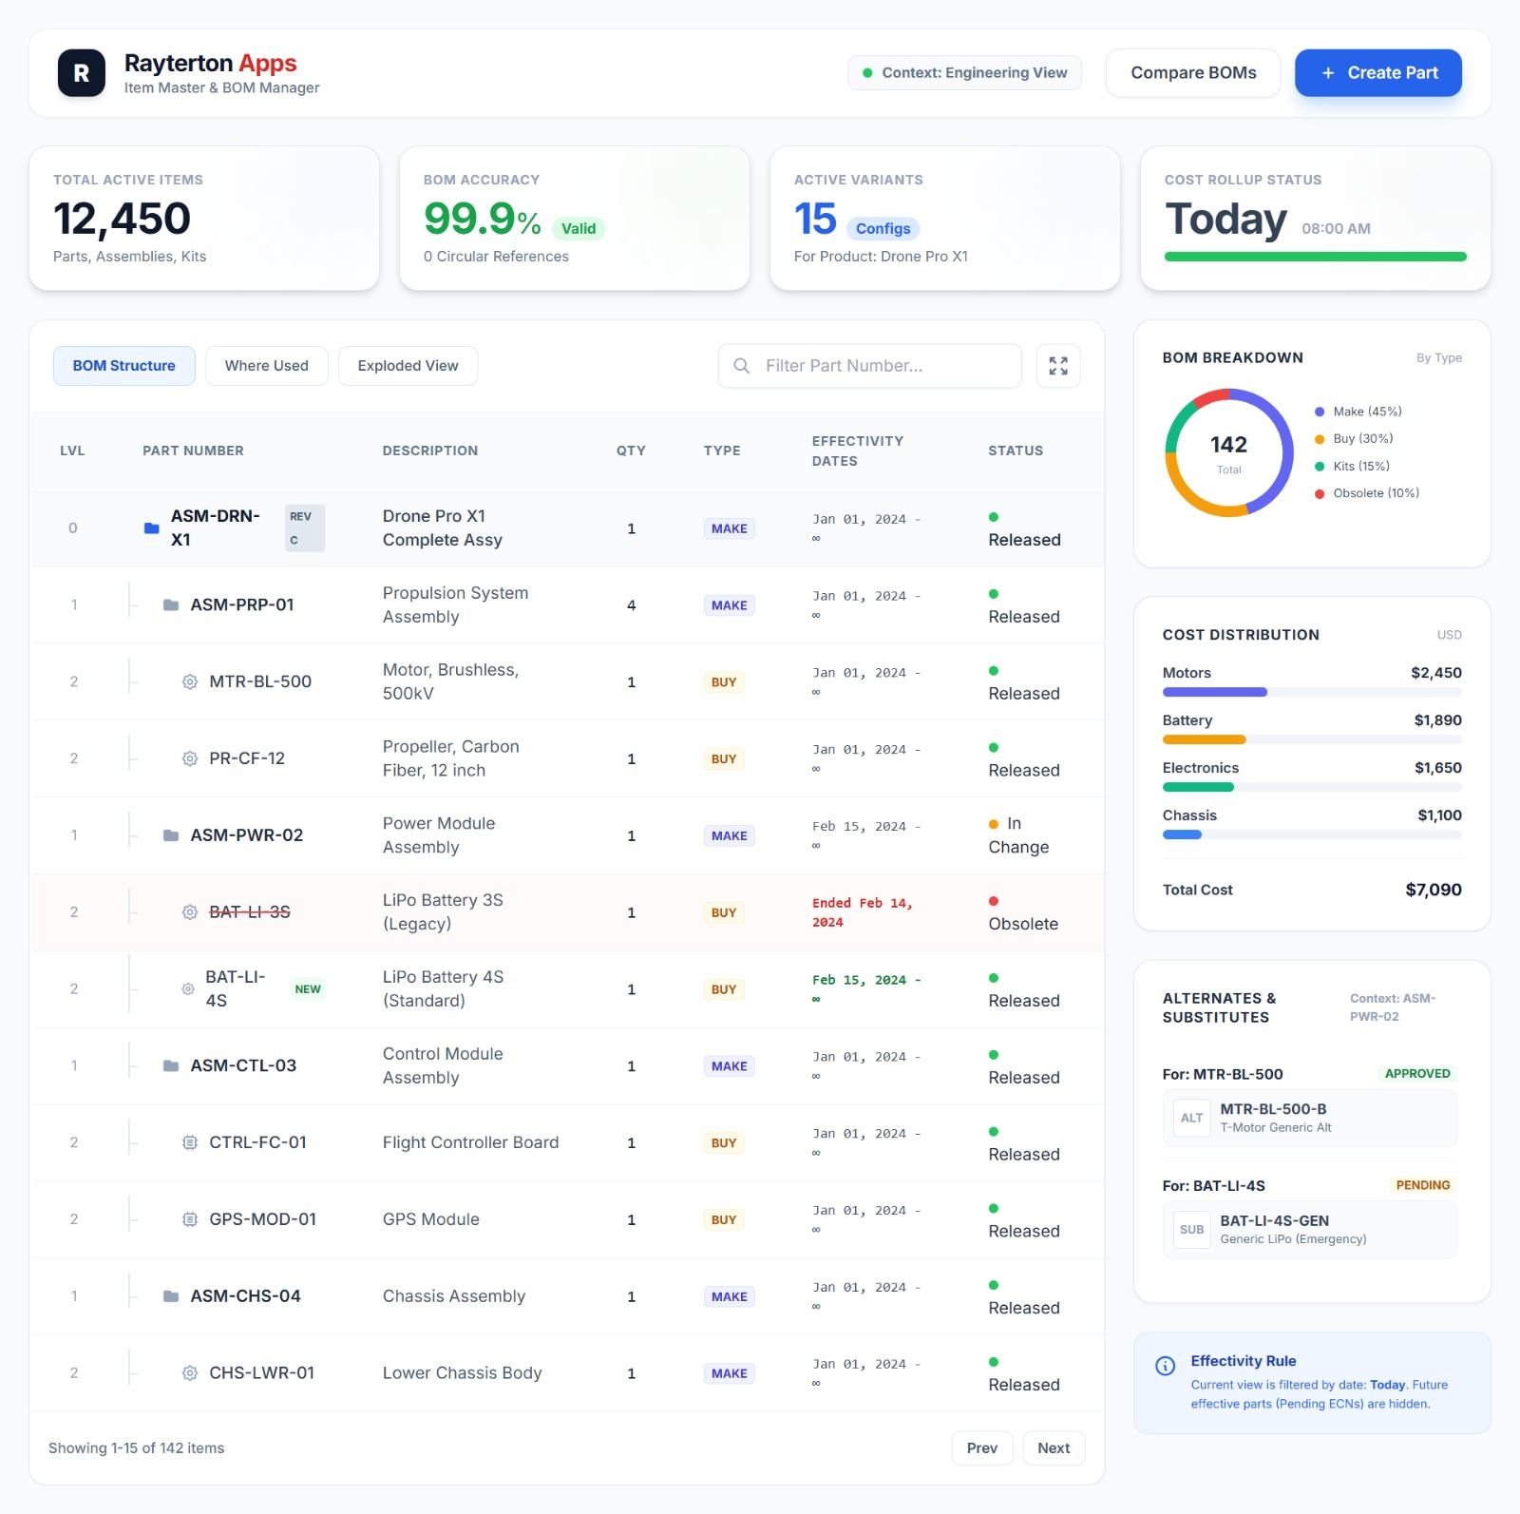This screenshot has height=1514, width=1520.
Task: Click the chip icon beside CTRL-FC-01
Action: 190,1142
